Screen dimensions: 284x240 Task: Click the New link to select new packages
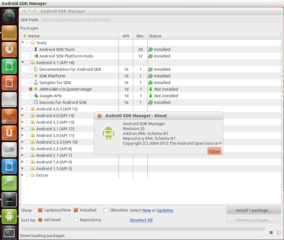pyautogui.click(x=147, y=210)
